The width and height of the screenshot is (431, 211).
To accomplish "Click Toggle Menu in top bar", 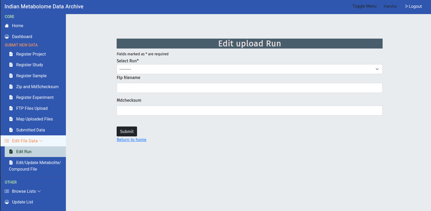I will point(364,6).
